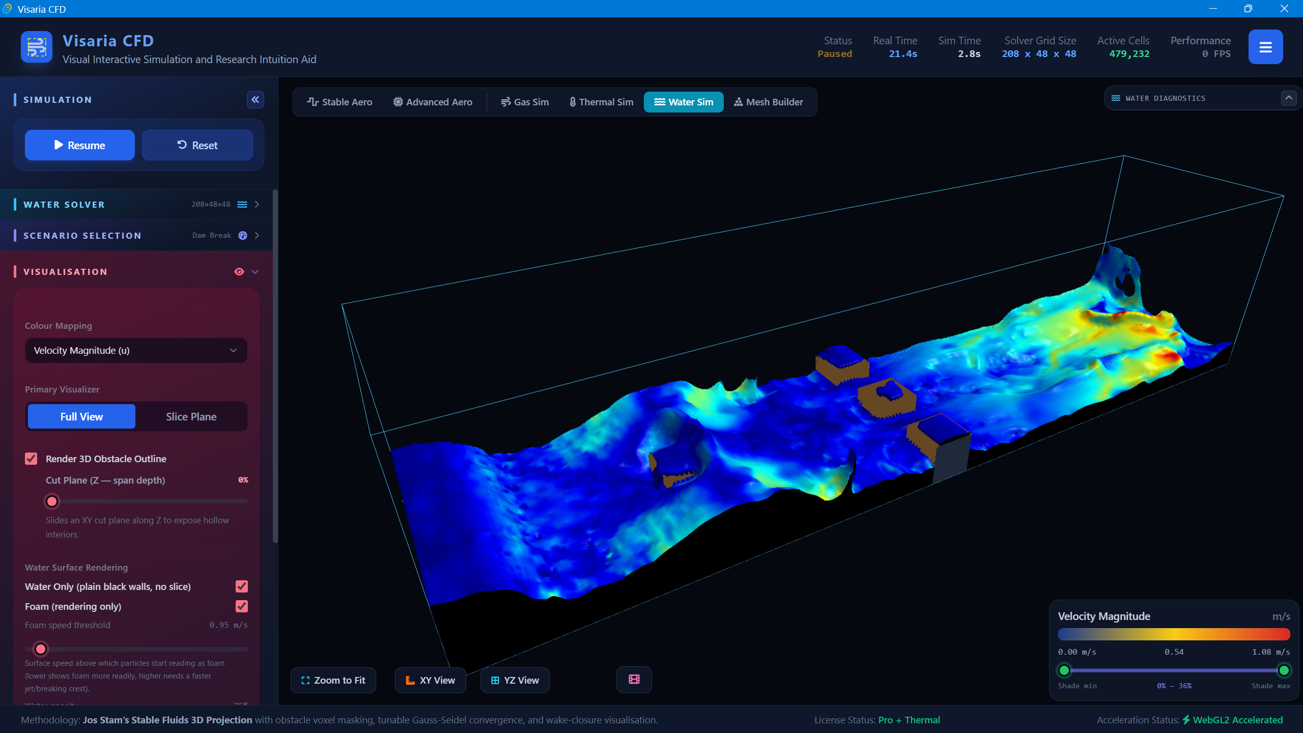Click the 0% – 36% shade range label
The image size is (1303, 733).
[1174, 686]
